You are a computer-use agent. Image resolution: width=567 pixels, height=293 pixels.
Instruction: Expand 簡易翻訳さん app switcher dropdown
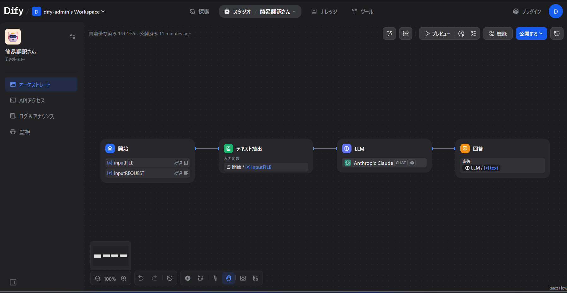278,12
